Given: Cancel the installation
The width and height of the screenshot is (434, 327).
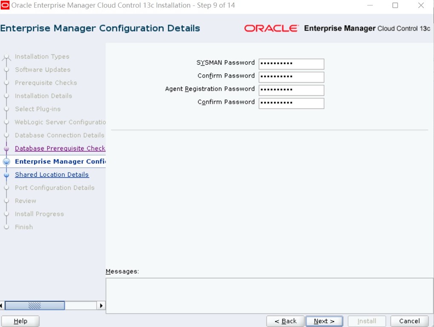Looking at the screenshot, I should coord(409,321).
